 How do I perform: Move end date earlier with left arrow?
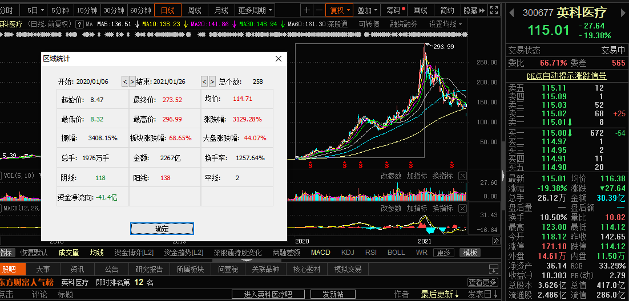pos(204,82)
